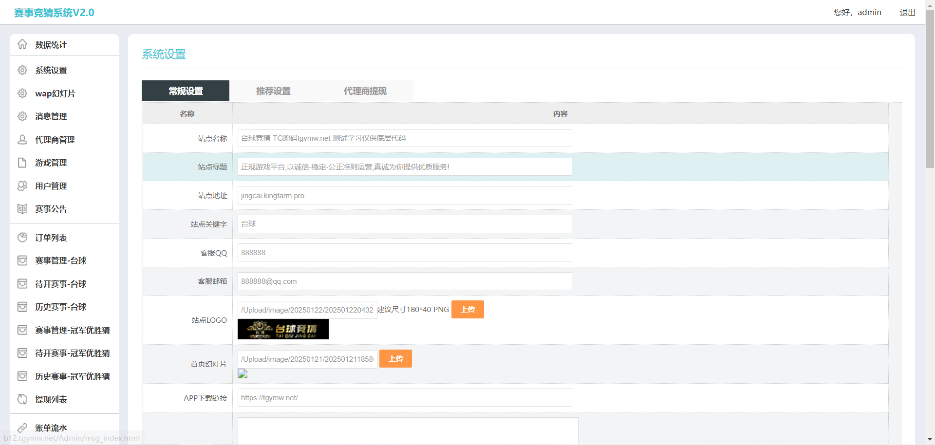Click the home icon beside 数据统计
This screenshot has width=935, height=445.
click(x=22, y=44)
